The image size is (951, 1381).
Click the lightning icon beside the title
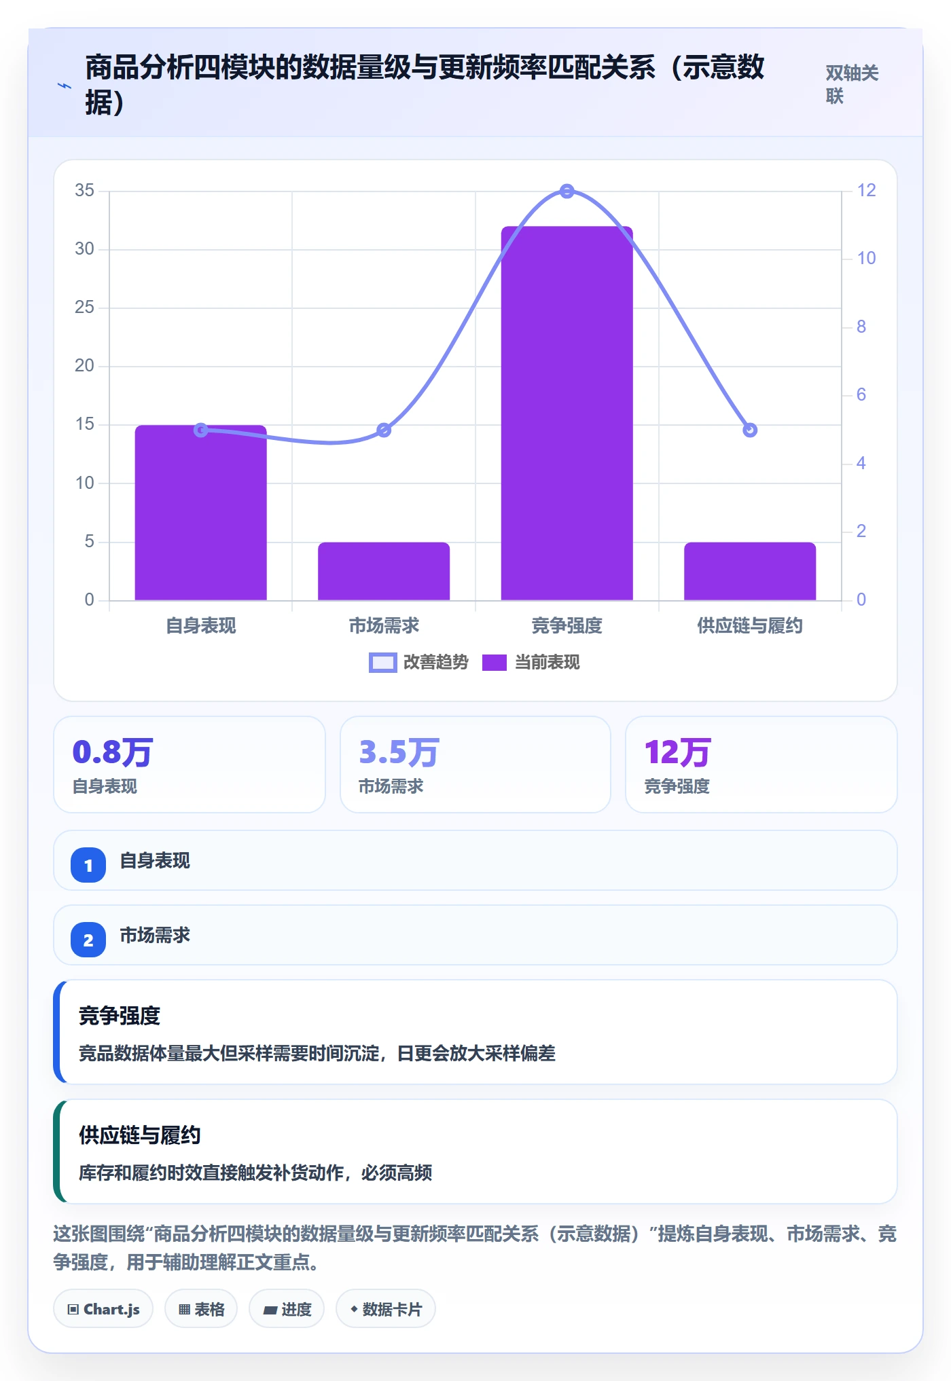click(65, 86)
